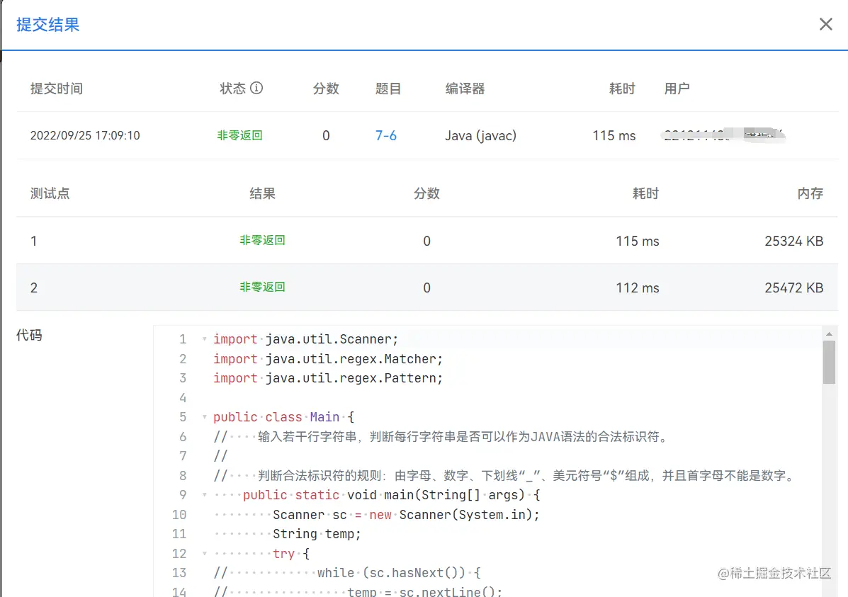
Task: Click the 提交结果 dialog title
Action: [x=47, y=24]
